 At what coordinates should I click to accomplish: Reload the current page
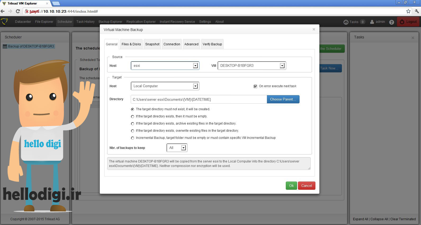point(18,11)
